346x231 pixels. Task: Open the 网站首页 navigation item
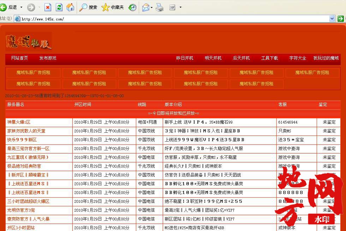coord(20,58)
